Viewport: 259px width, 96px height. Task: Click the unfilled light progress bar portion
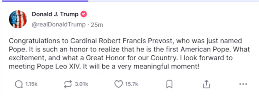(x=174, y=1)
